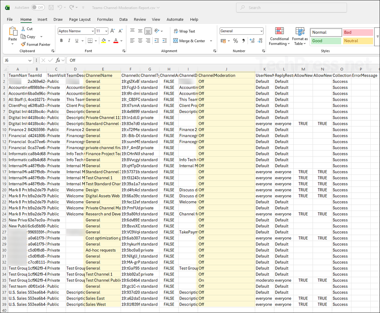380x313 pixels.
Task: Select the Format Painter tool
Action: click(x=36, y=45)
